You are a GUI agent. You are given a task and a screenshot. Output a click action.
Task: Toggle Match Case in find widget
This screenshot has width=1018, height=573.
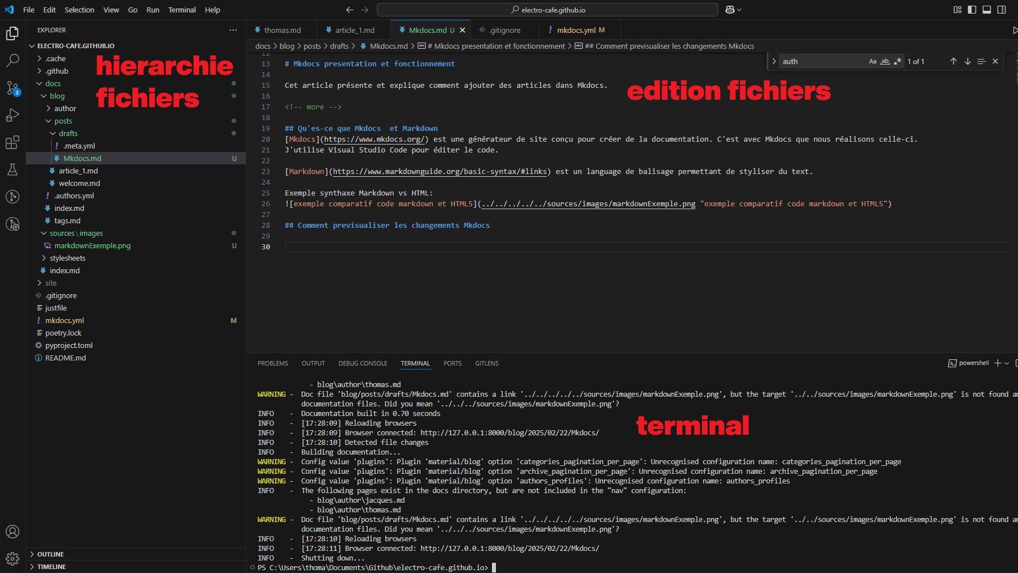pyautogui.click(x=873, y=61)
